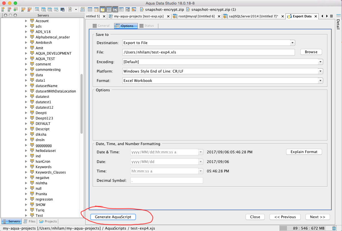This screenshot has height=231, width=342.
Task: Click the dark monitor window toolbar icon
Action: (62, 9)
